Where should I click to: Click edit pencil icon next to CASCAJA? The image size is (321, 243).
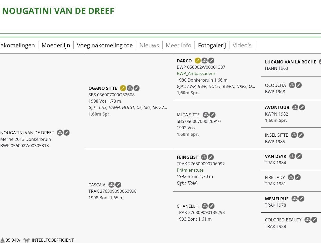tap(118, 185)
